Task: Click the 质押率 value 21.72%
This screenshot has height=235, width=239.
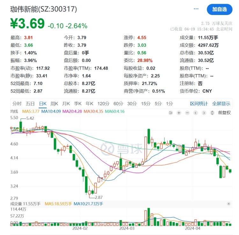Action: coord(149,84)
